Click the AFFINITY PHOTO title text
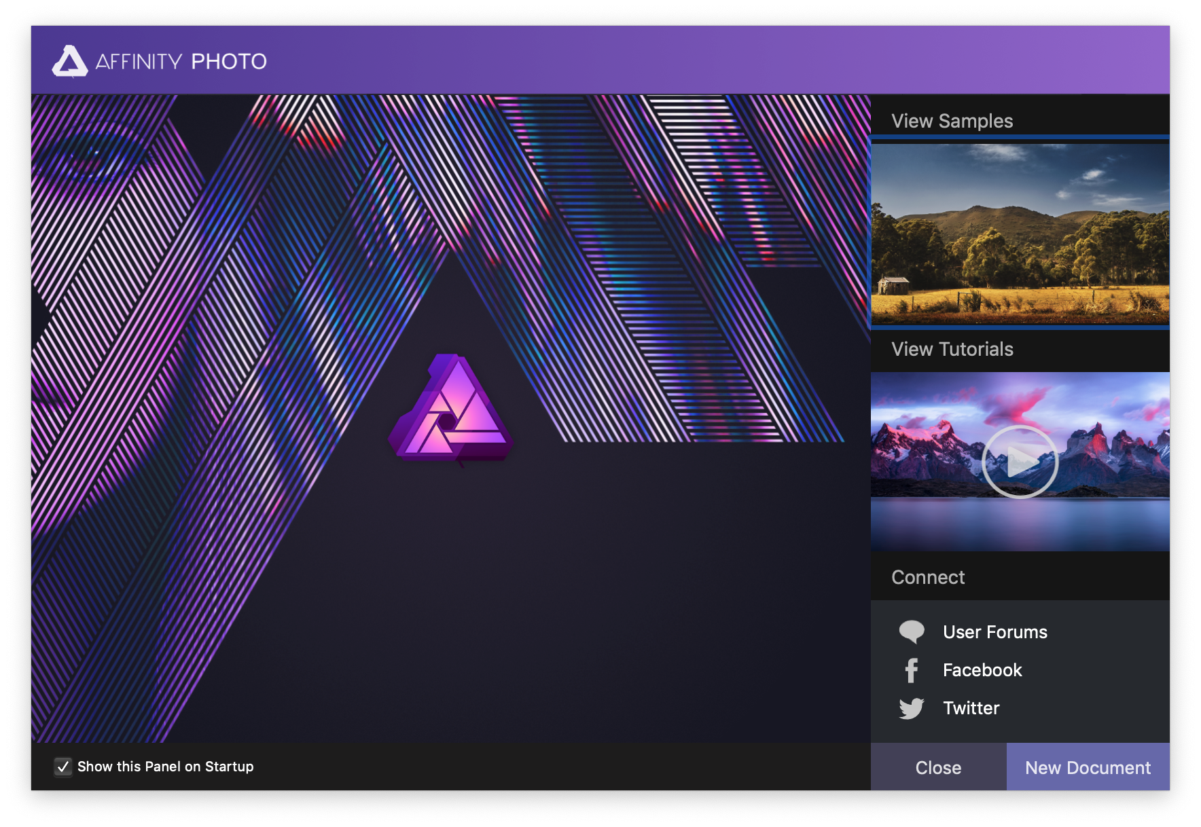Viewport: 1201px width, 827px height. [181, 62]
